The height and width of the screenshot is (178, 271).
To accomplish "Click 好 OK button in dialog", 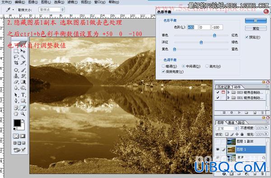I will (256, 21).
